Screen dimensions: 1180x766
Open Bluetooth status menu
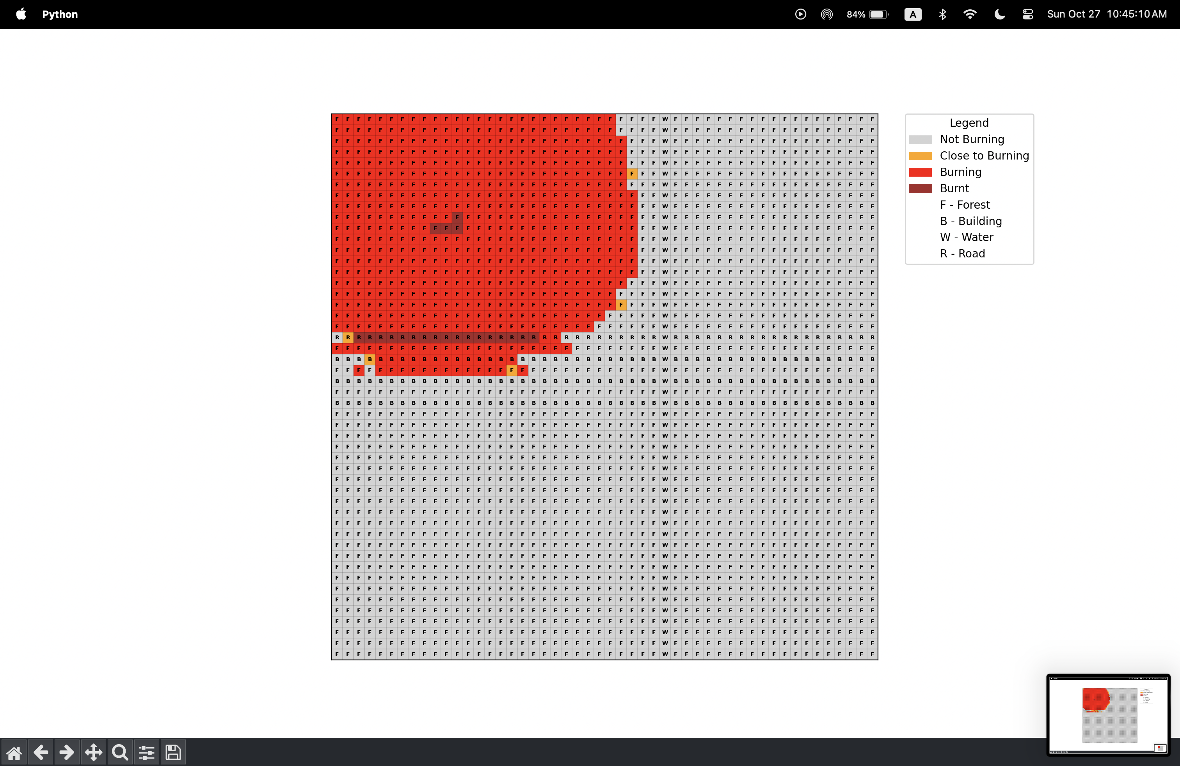pyautogui.click(x=942, y=14)
